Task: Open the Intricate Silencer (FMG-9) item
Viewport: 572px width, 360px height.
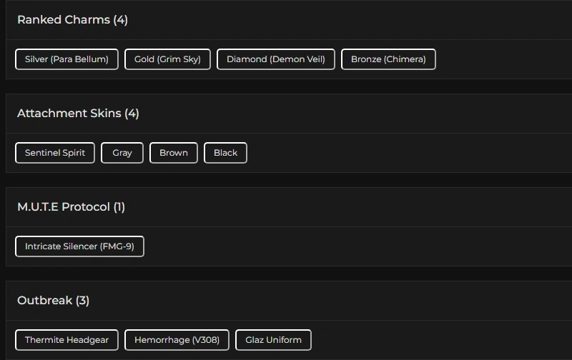Action: coord(79,246)
